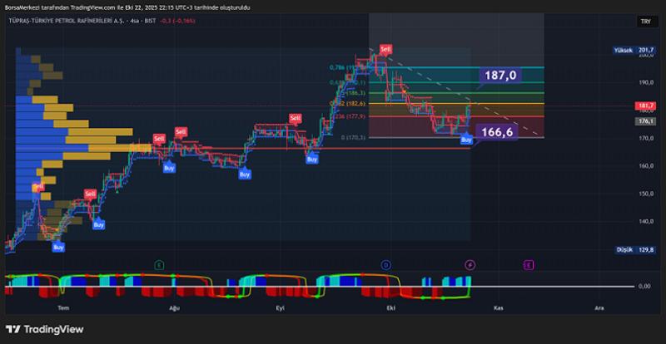
Task: Click the green E earnings event icon
Action: click(x=158, y=264)
